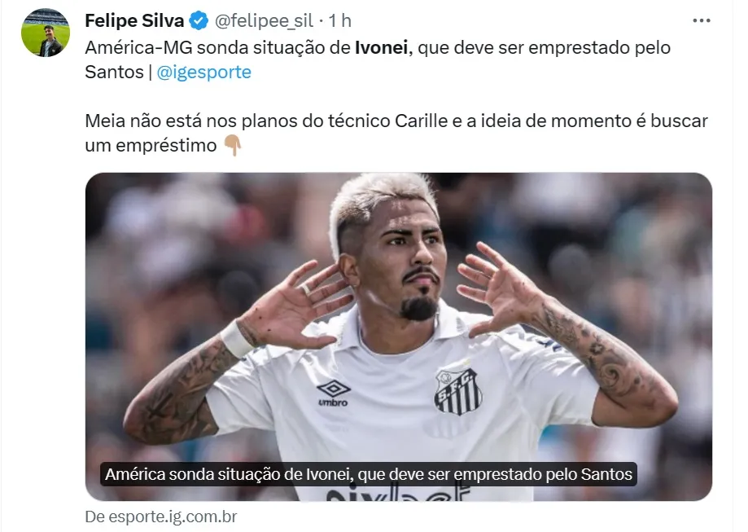
Task: Open the "1 h" tweet timestamp
Action: point(339,21)
